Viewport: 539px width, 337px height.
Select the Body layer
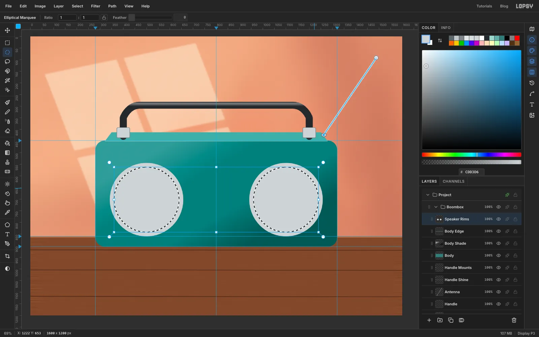(472, 255)
